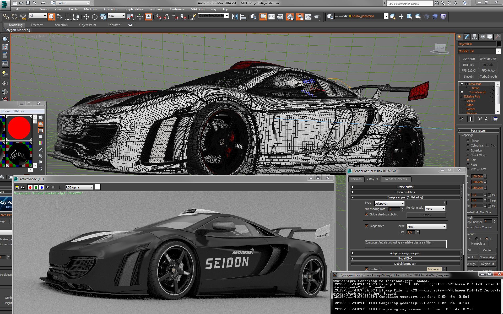Open the Create command panel tab
503x314 pixels.
coord(459,37)
